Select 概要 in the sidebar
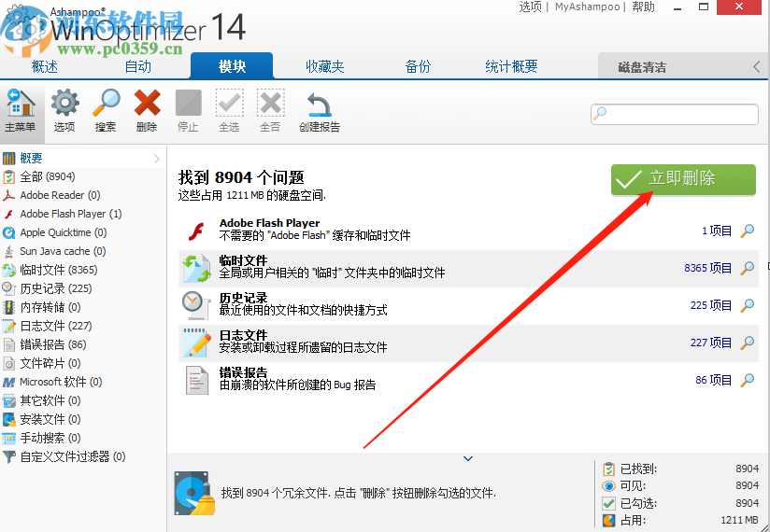770x532 pixels. [81, 158]
